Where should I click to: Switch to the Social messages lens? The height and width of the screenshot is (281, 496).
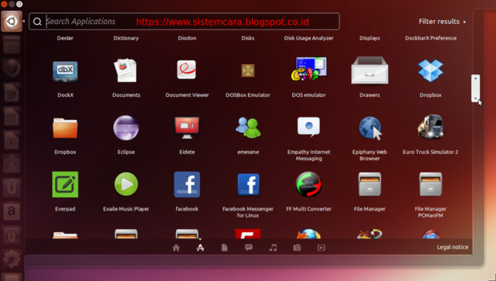click(249, 248)
